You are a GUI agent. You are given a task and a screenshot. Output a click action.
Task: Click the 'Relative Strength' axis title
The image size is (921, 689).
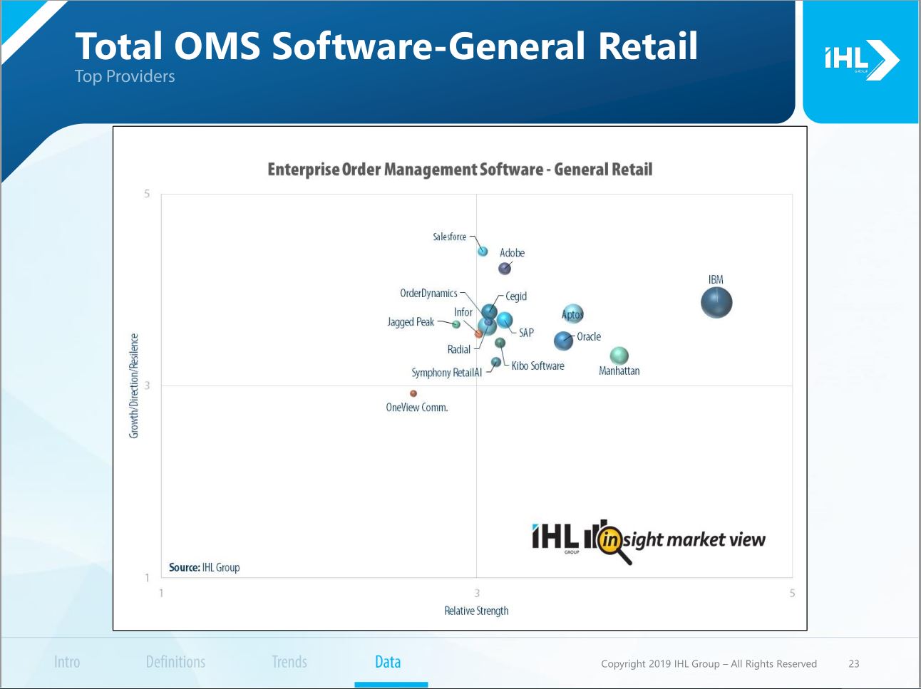[x=476, y=611]
